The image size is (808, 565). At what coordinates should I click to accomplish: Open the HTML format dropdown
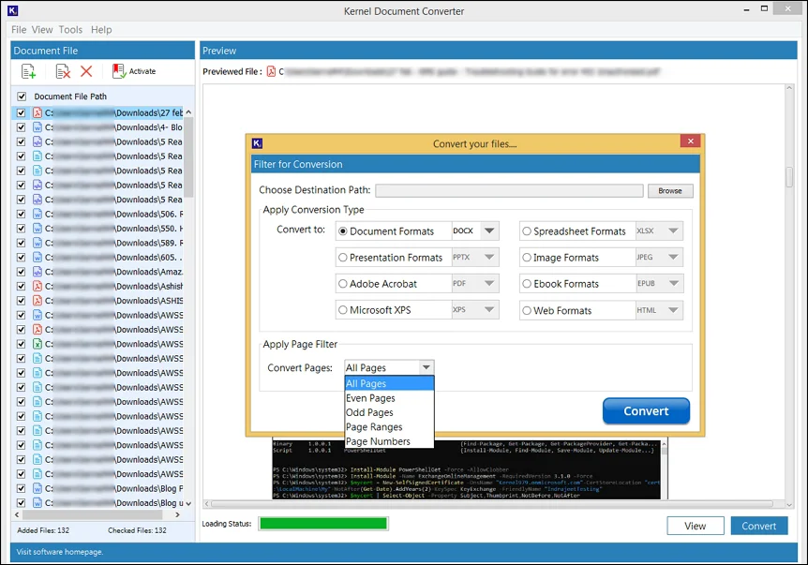click(674, 310)
